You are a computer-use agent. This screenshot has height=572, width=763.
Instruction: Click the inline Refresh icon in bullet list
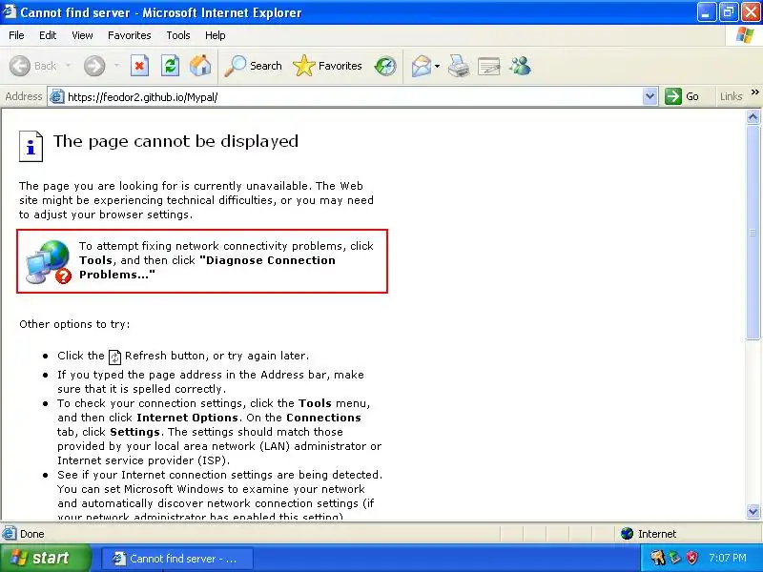[114, 357]
